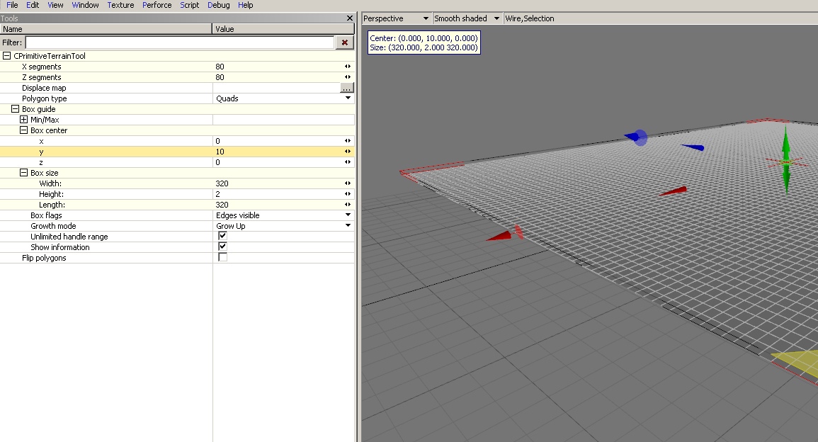Collapse the Box center group

pyautogui.click(x=23, y=130)
